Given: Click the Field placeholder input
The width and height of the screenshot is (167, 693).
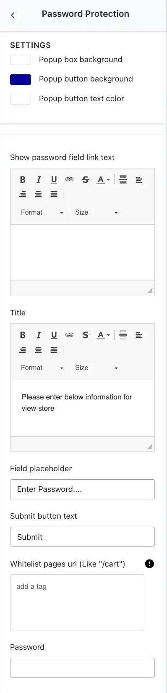Looking at the screenshot, I should tap(82, 489).
